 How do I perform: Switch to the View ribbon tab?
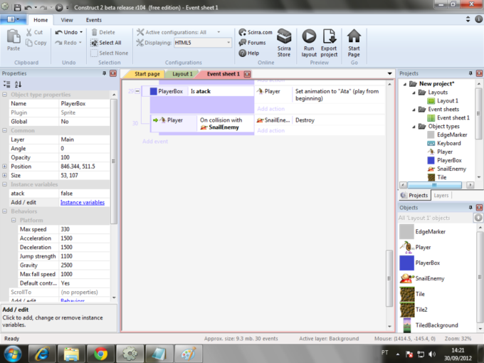point(67,20)
